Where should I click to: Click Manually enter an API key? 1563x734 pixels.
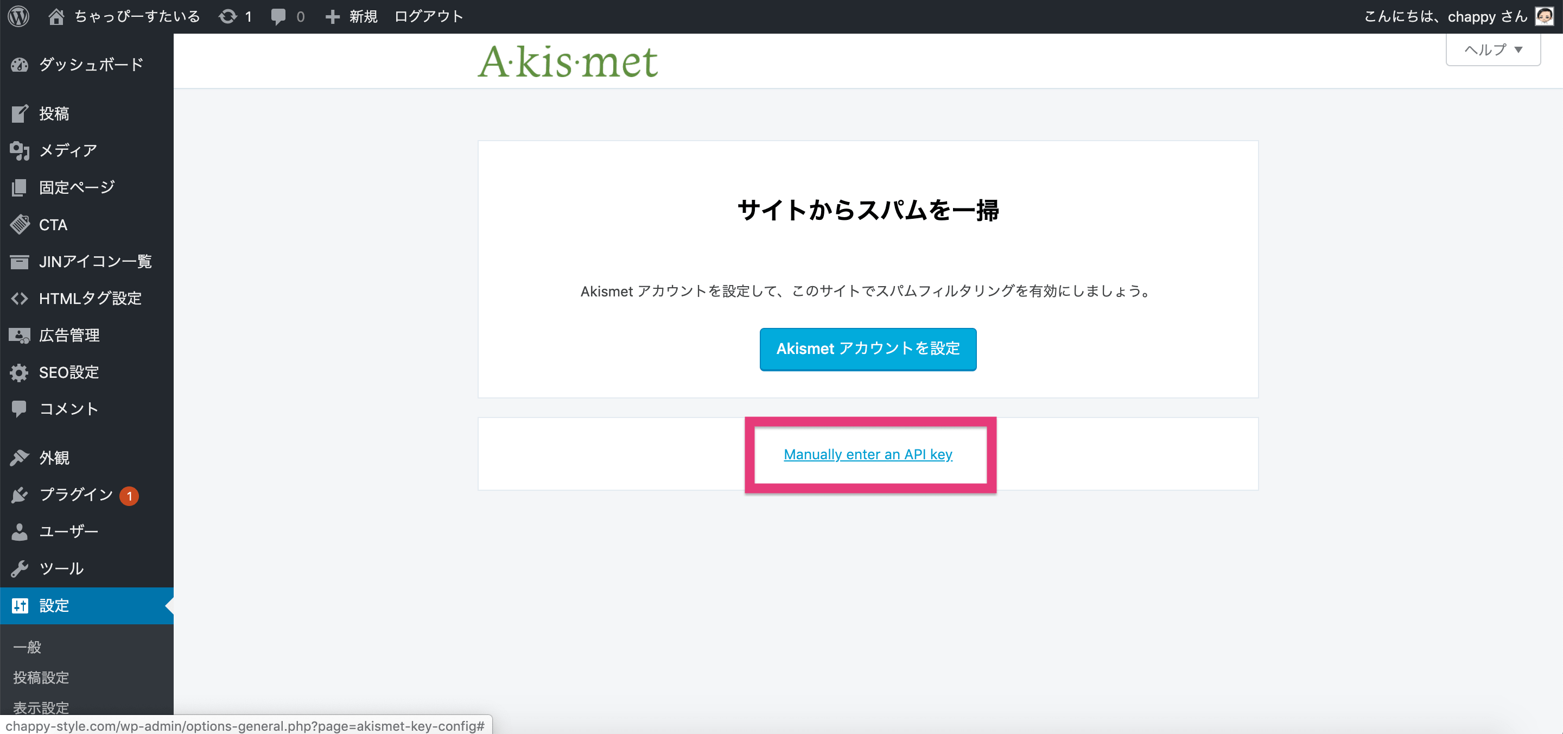867,454
